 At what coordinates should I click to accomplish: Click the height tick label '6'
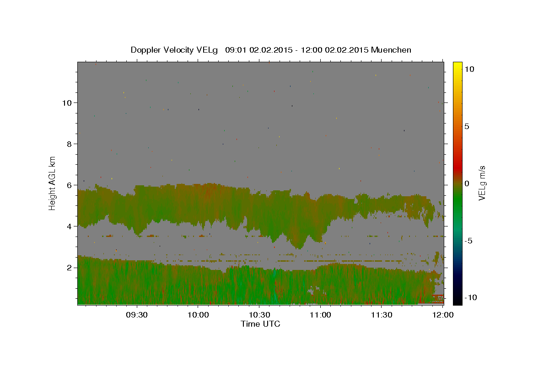[x=69, y=185]
